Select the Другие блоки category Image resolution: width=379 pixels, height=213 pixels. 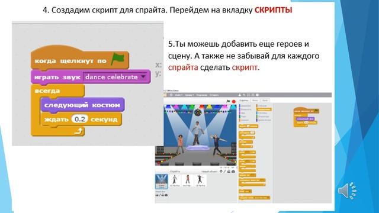pos(264,120)
